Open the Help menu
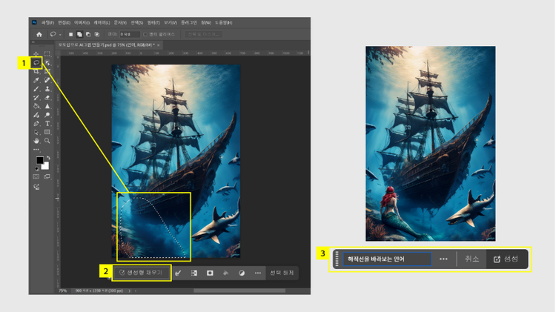The height and width of the screenshot is (312, 556). pyautogui.click(x=223, y=23)
